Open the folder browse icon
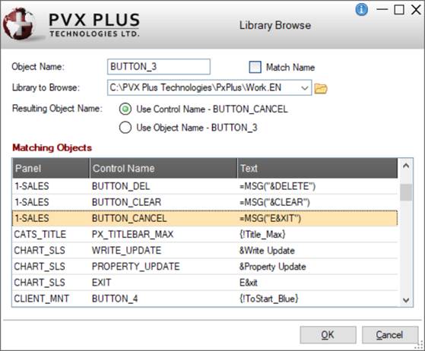The height and width of the screenshot is (351, 425). click(321, 88)
